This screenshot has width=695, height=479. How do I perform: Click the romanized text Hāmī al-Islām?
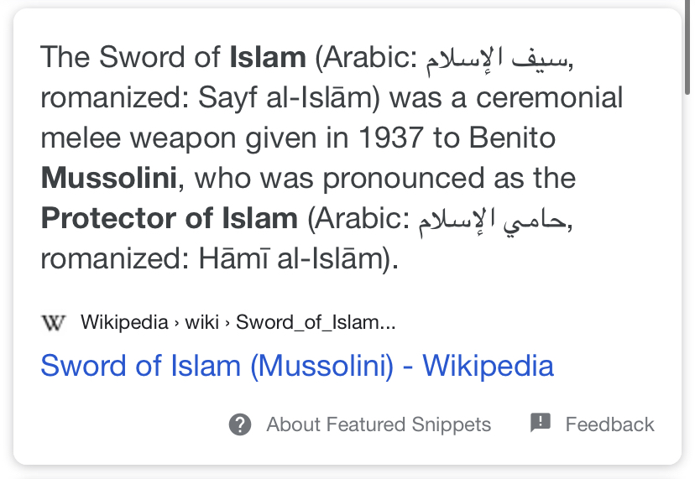point(290,258)
